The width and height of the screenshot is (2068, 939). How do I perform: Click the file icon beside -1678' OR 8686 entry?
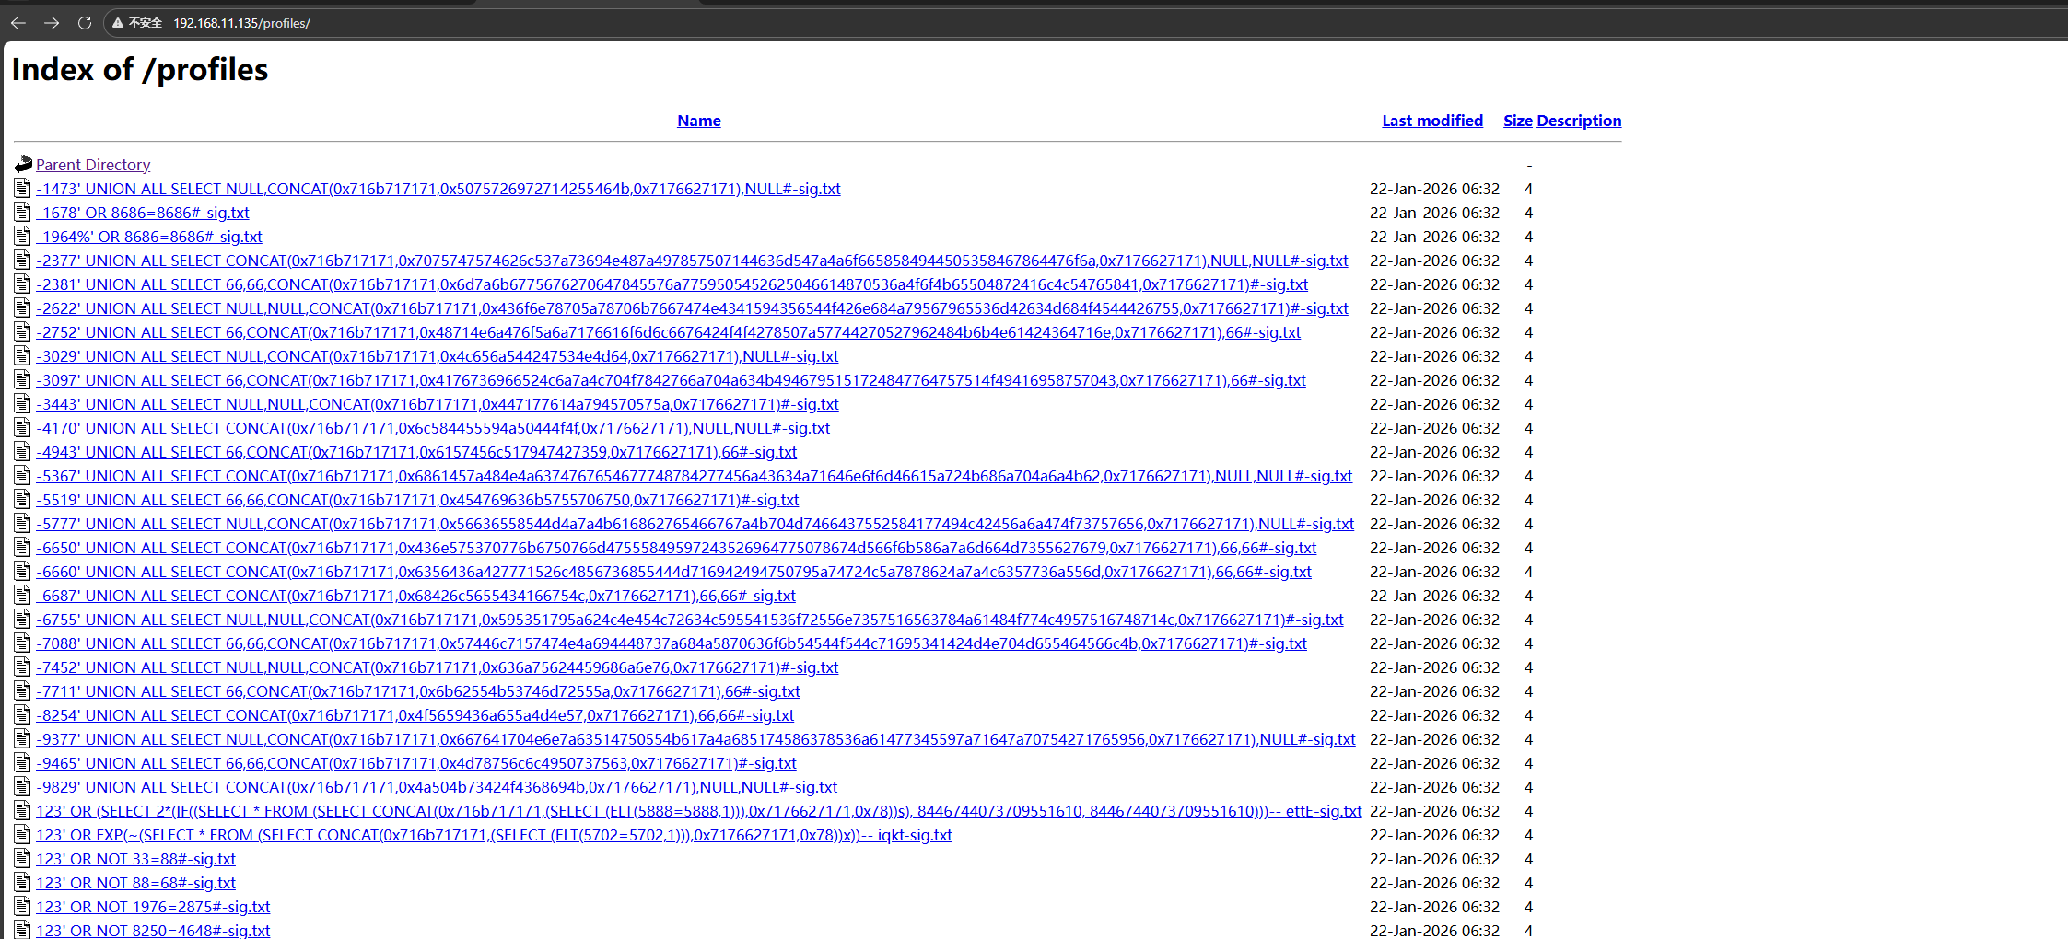(22, 213)
